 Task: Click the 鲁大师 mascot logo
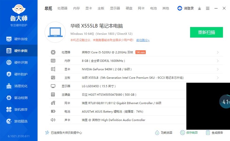(x=19, y=9)
